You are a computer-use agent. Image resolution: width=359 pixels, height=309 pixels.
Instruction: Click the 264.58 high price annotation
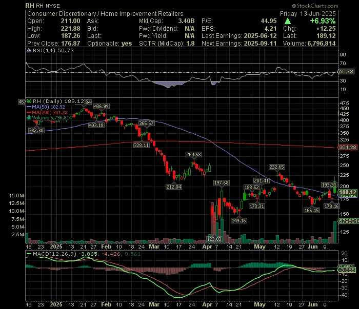coord(193,155)
